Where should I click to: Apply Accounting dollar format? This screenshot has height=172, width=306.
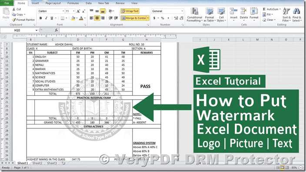pos(154,18)
